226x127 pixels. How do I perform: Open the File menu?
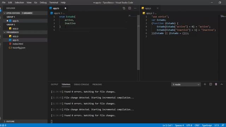point(4,2)
